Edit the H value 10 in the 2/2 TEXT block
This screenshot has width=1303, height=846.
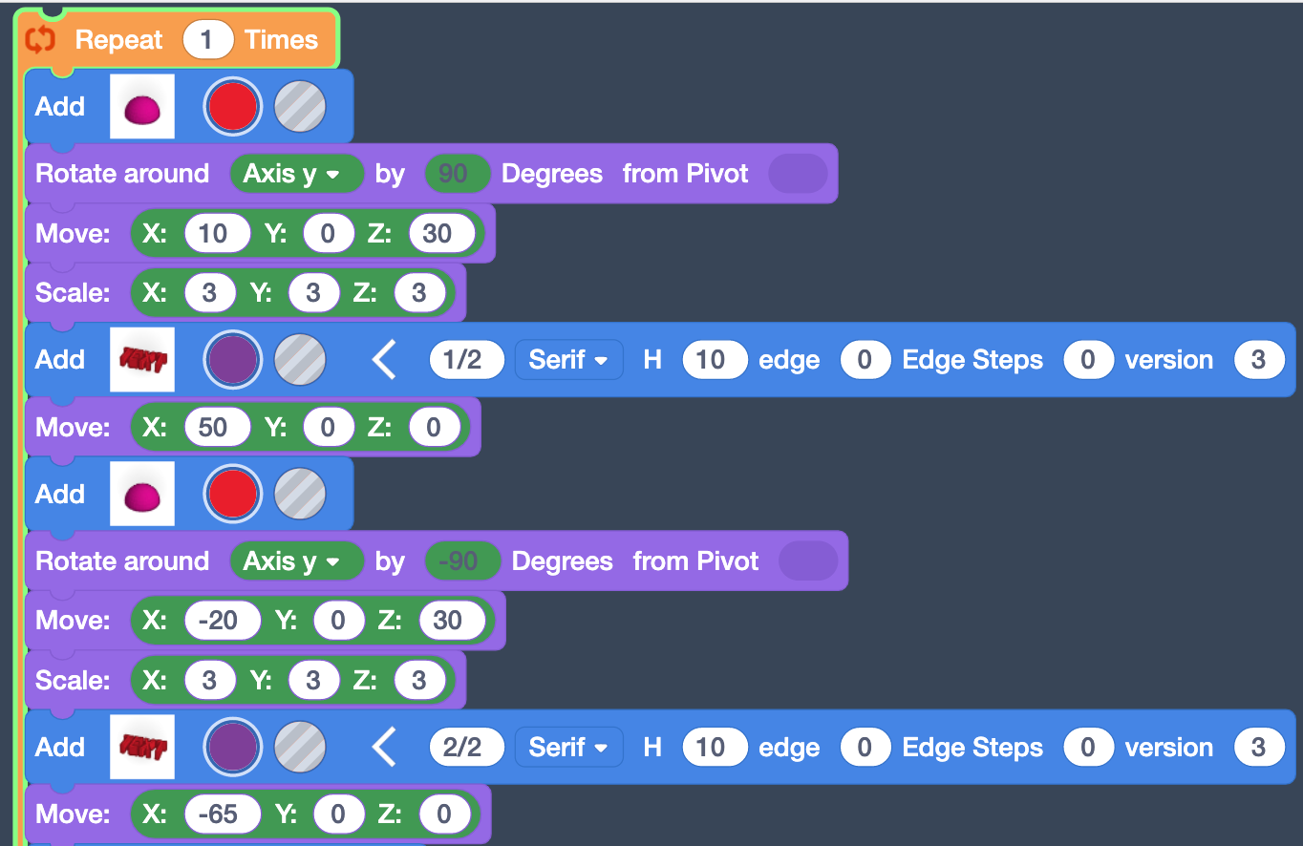point(715,748)
